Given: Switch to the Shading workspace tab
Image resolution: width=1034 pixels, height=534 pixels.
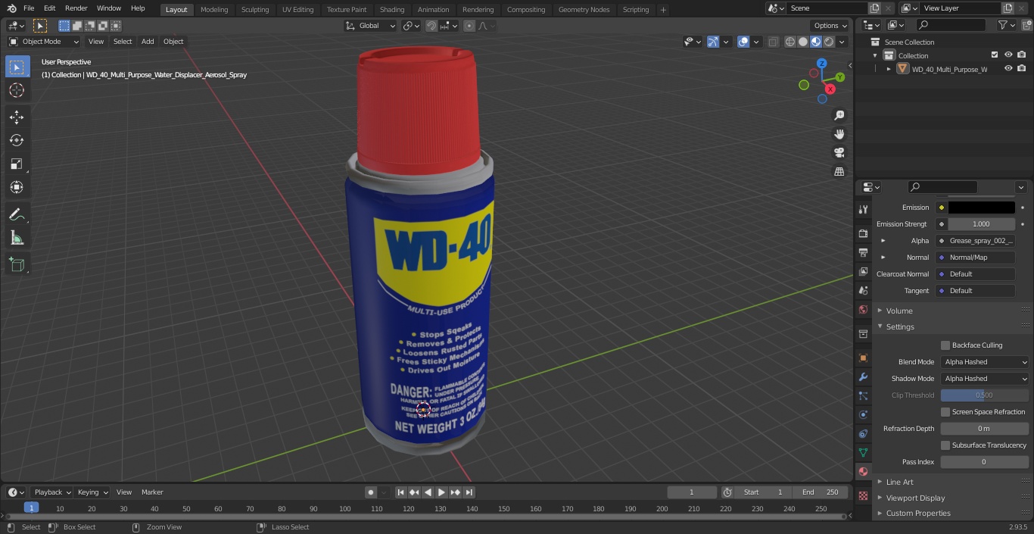Looking at the screenshot, I should pos(392,10).
